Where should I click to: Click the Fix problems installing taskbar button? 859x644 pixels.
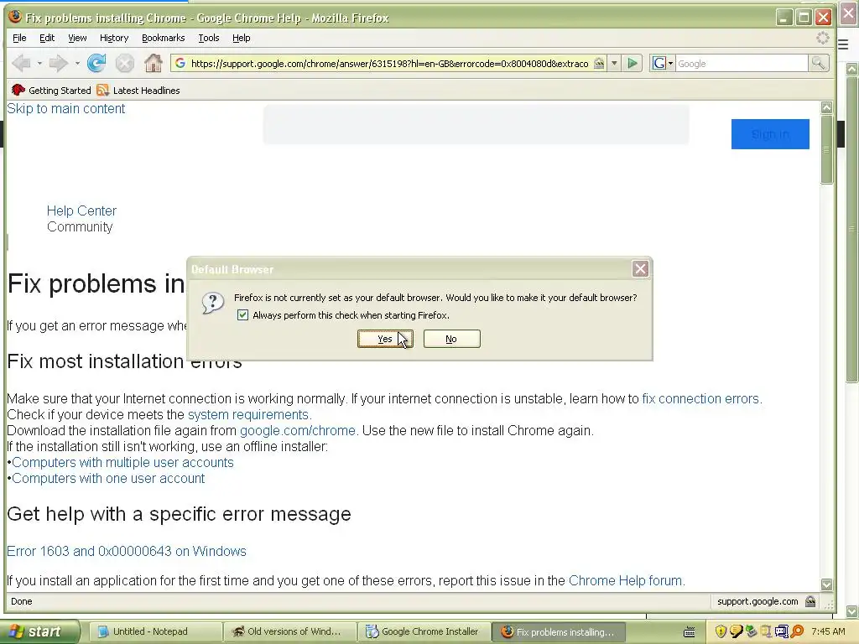coord(558,632)
